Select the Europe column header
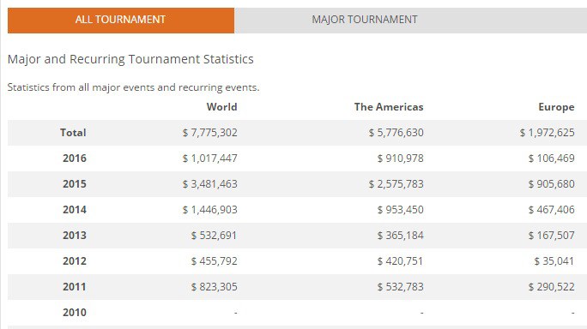 (x=556, y=107)
